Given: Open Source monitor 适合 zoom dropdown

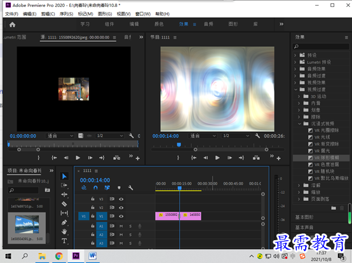Looking at the screenshot, I should click(60, 136).
